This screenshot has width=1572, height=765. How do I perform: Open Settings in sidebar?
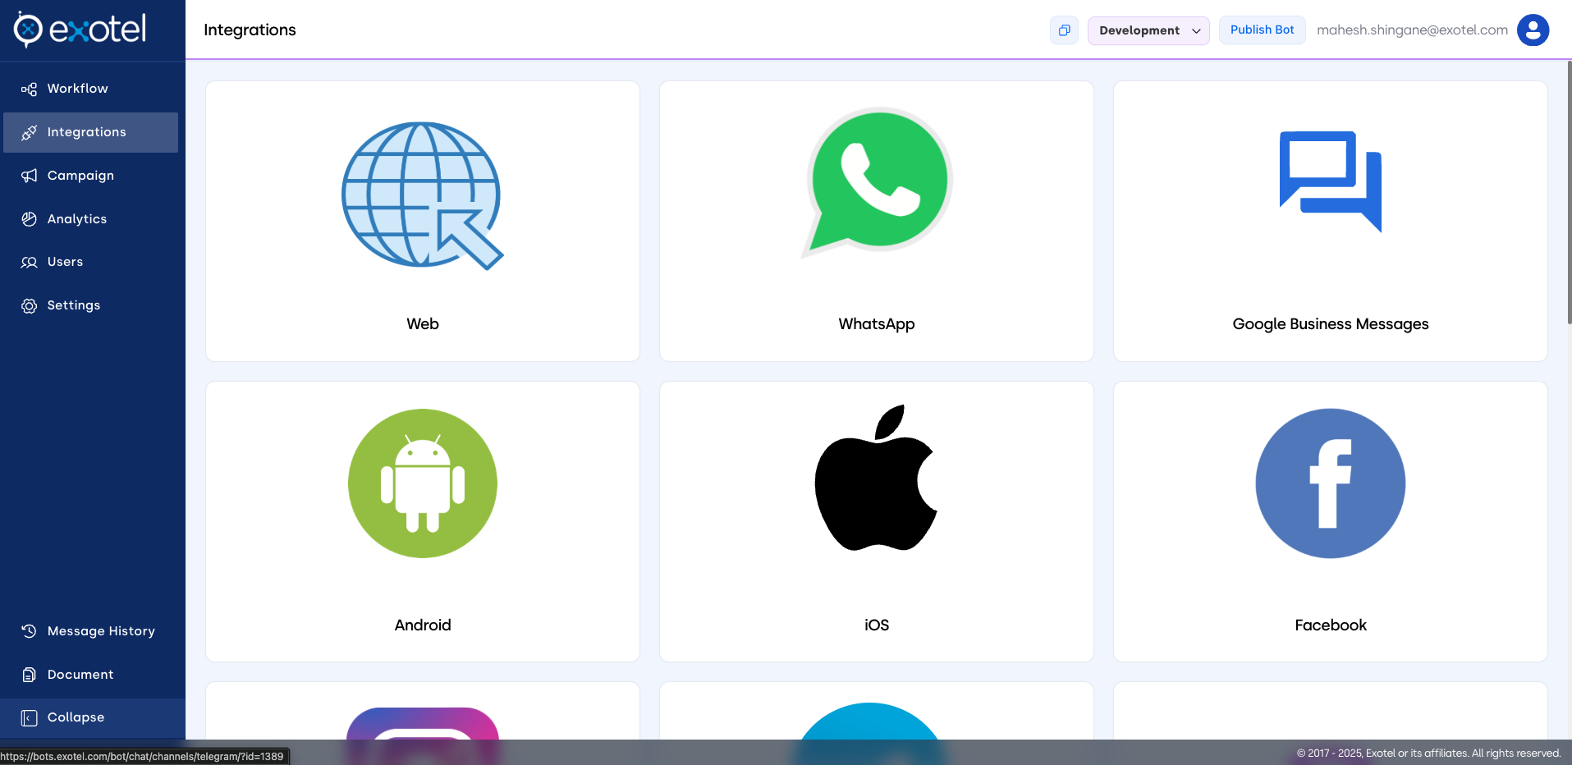pyautogui.click(x=90, y=305)
